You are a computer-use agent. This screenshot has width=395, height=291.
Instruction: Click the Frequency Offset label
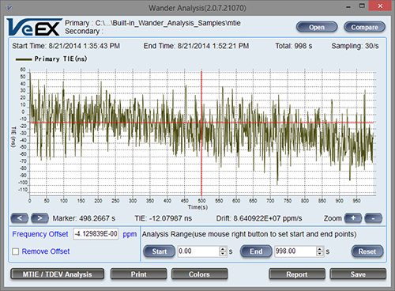tap(40, 234)
